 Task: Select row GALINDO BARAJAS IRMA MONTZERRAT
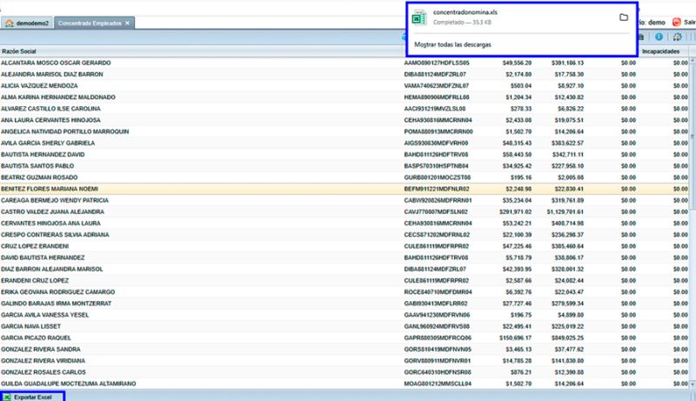pos(345,304)
